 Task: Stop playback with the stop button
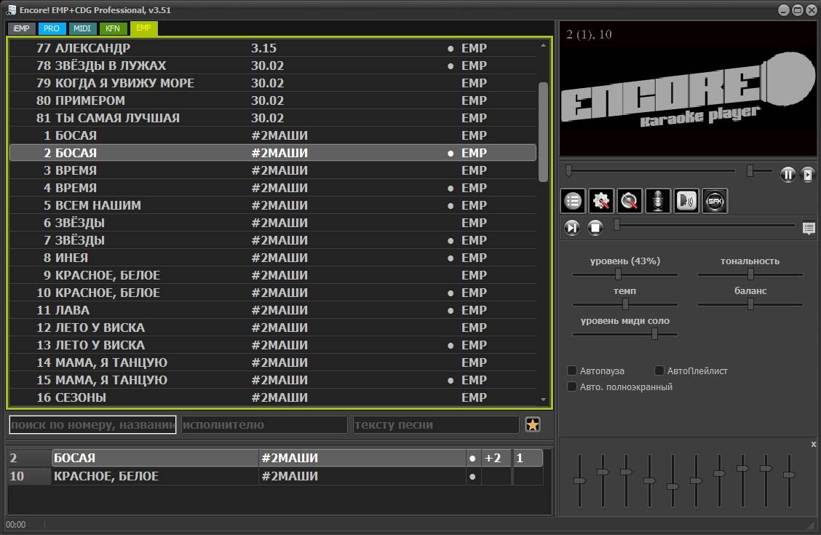(x=595, y=228)
